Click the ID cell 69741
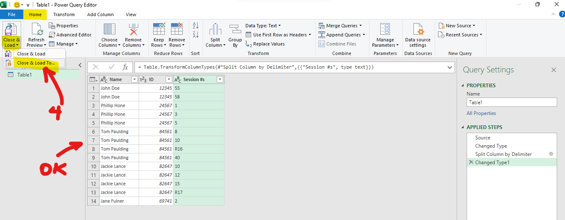The height and width of the screenshot is (220, 565). 156,201
